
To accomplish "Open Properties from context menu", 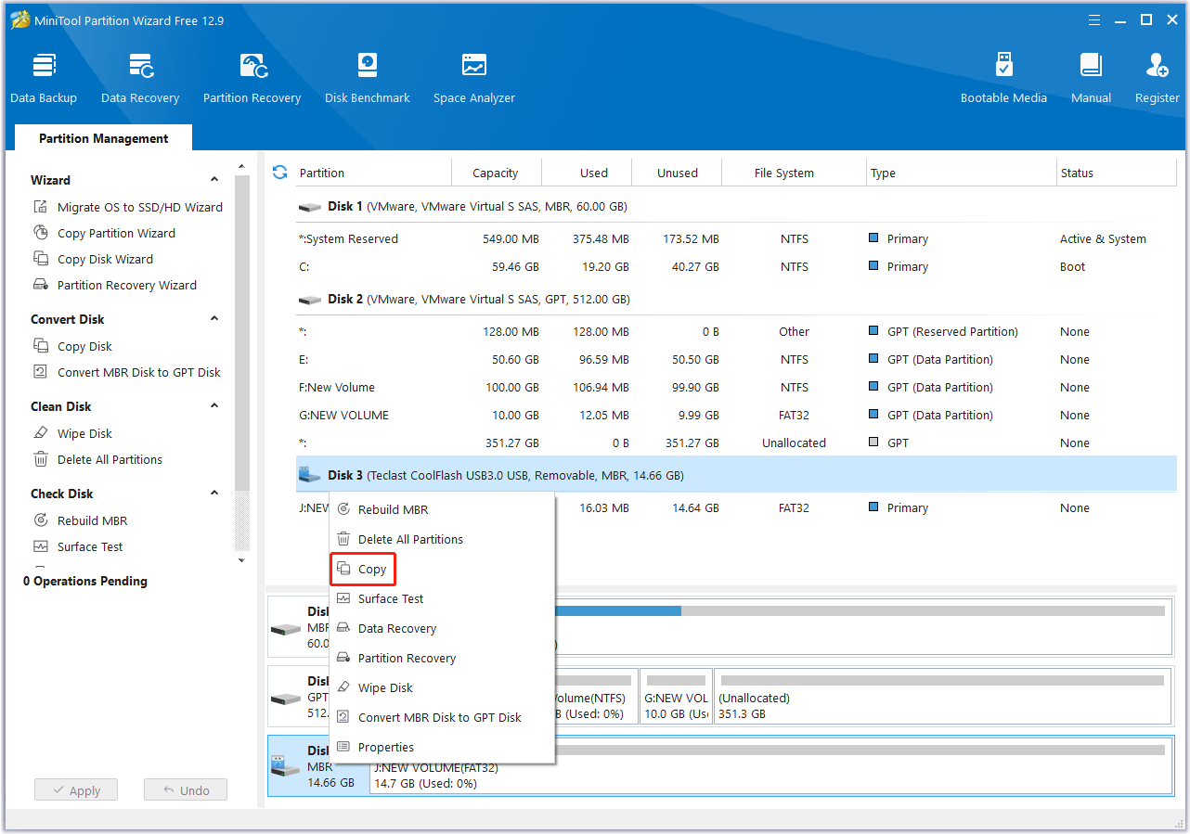I will click(x=442, y=747).
